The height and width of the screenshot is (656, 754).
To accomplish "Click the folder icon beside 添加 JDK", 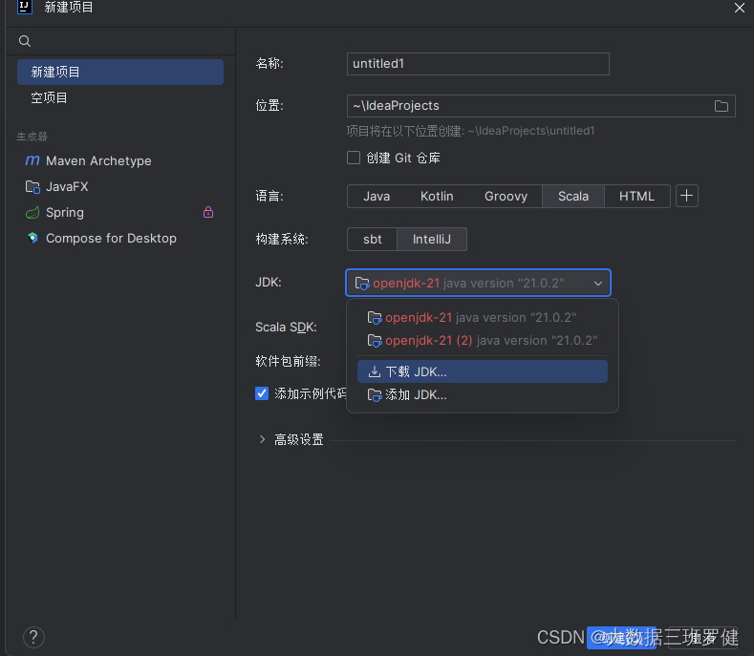I will pos(374,395).
